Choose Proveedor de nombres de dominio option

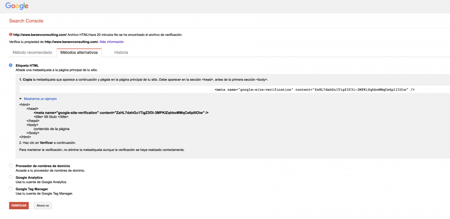(11, 166)
